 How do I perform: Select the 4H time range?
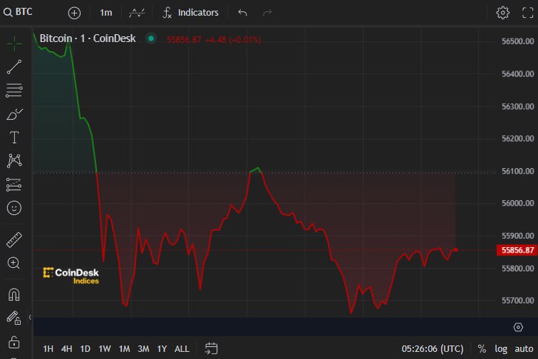point(66,349)
